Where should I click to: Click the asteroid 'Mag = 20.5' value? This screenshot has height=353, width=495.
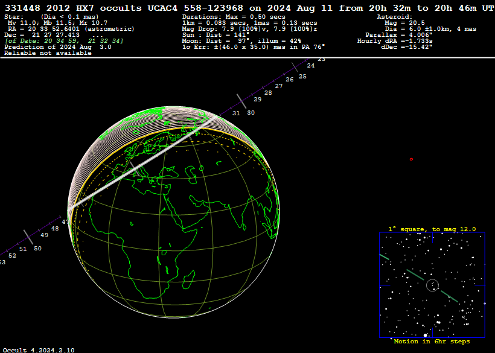[404, 23]
